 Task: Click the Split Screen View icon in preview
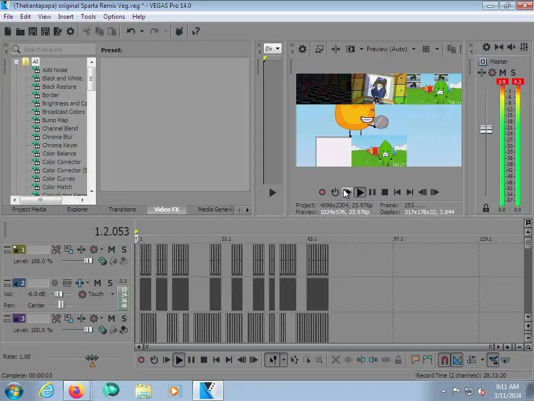[350, 49]
